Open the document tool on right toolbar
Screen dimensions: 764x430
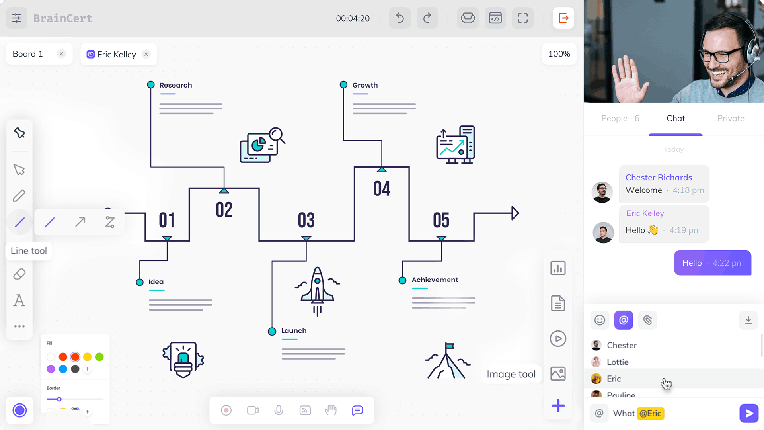(x=558, y=303)
